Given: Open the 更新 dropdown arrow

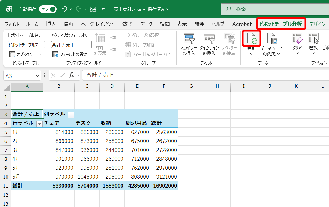Looking at the screenshot, I should point(251,54).
